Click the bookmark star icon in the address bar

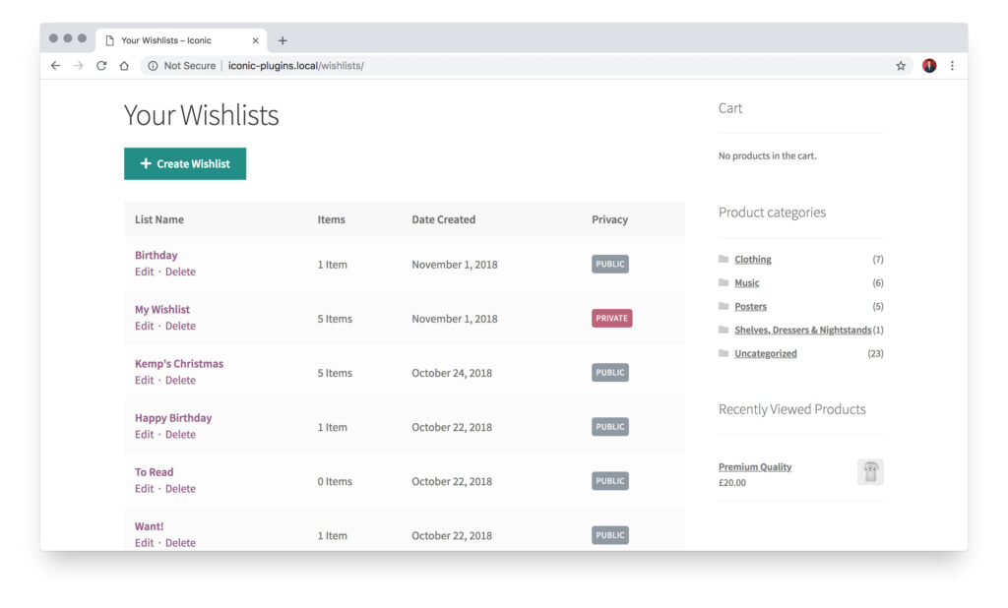point(900,65)
